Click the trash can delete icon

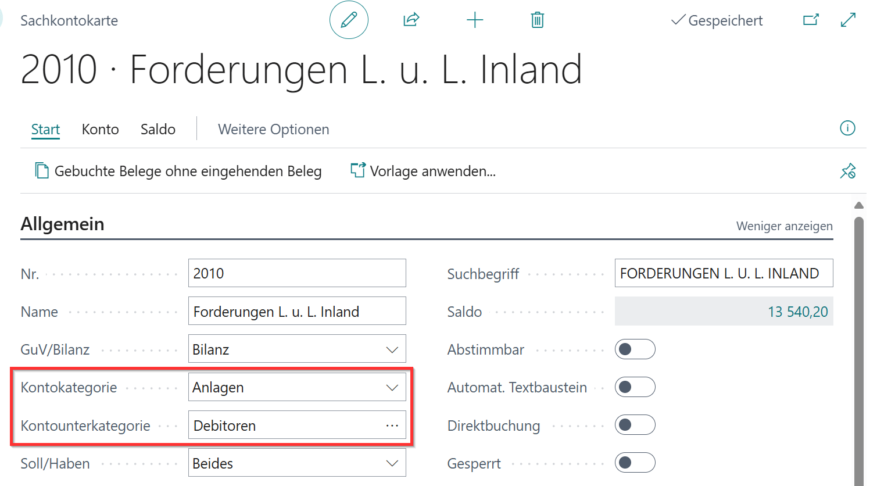[538, 20]
